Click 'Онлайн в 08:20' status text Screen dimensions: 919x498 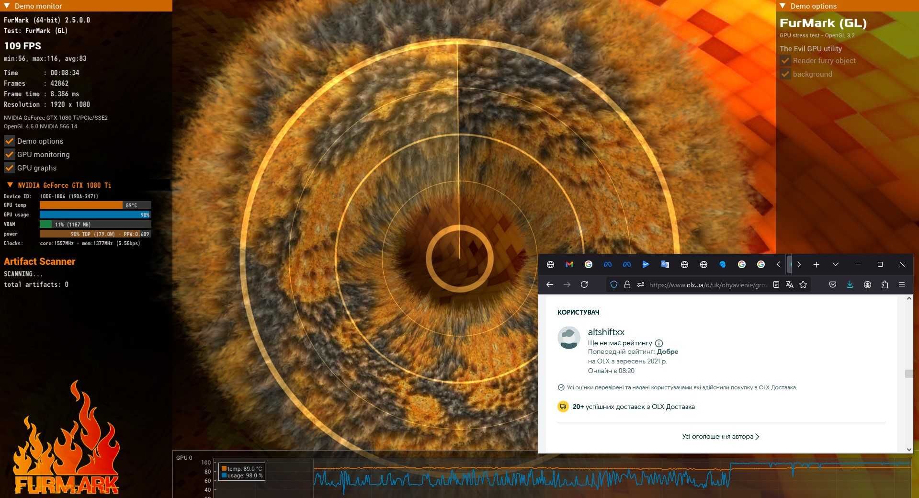point(611,371)
